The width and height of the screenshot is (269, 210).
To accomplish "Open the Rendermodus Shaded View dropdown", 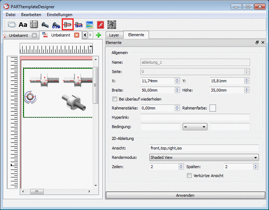I will pyautogui.click(x=204, y=157).
